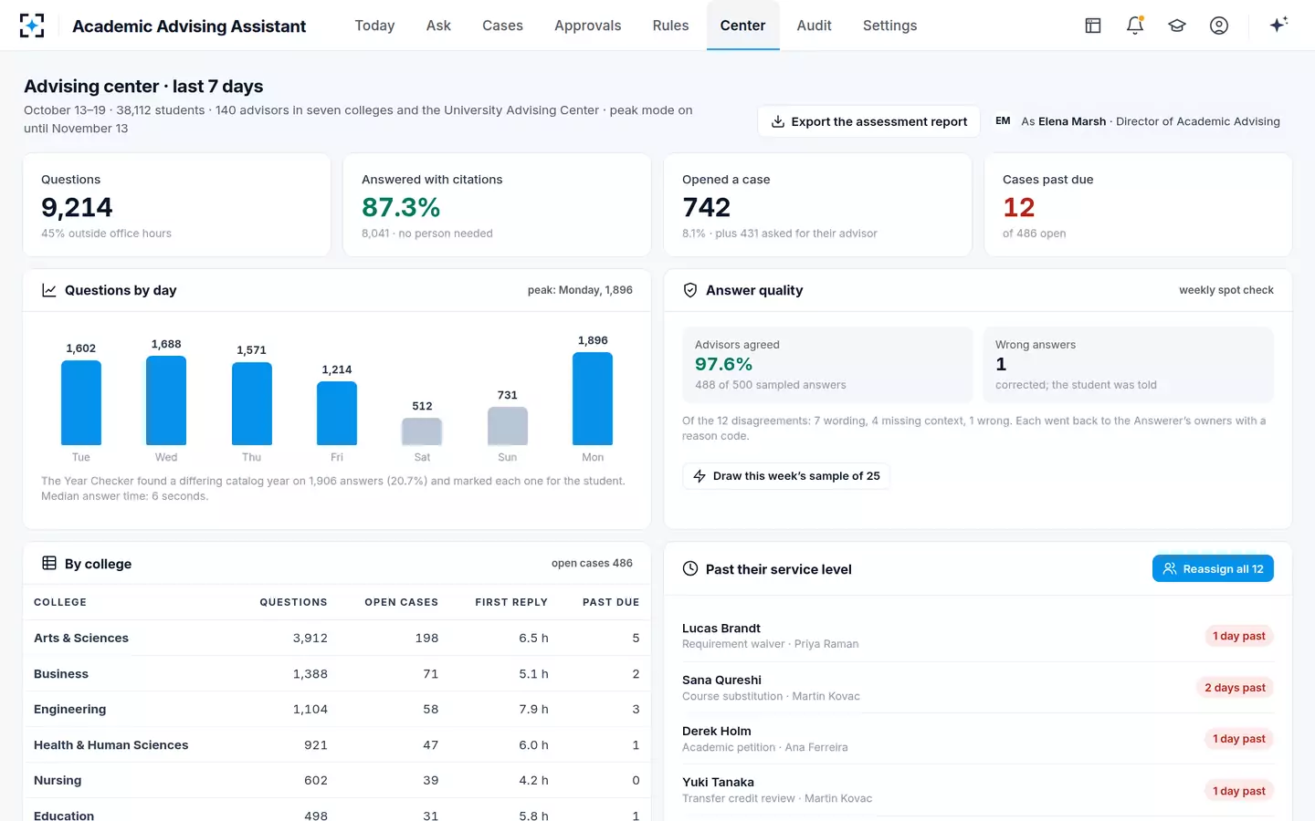This screenshot has width=1315, height=821.
Task: Select the Arts & Sciences college row
Action: pos(337,638)
